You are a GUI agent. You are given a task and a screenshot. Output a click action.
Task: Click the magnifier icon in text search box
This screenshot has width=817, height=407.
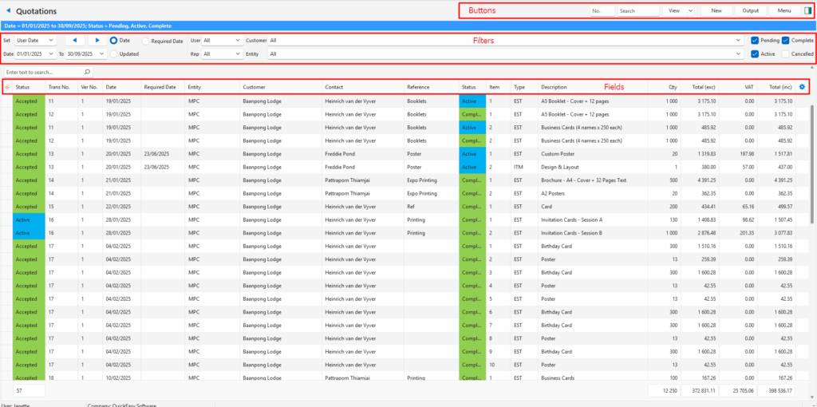(88, 72)
